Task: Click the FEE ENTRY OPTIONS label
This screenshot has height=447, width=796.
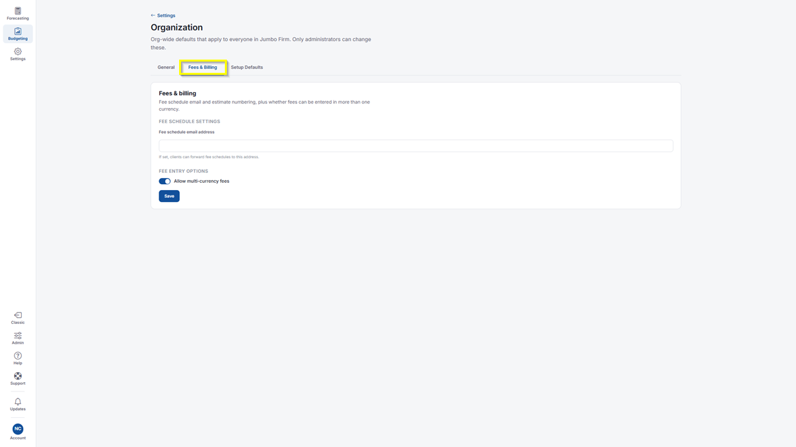Action: pos(184,172)
